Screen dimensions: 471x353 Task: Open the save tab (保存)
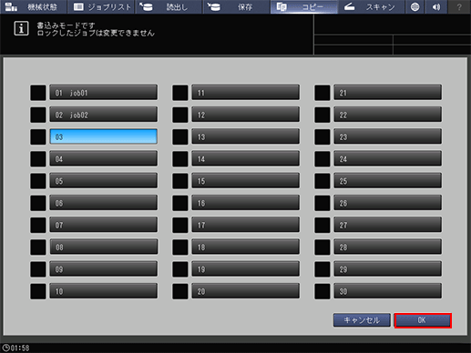(237, 6)
